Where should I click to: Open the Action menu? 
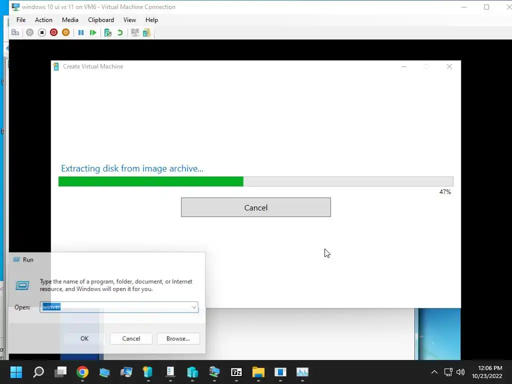point(43,20)
